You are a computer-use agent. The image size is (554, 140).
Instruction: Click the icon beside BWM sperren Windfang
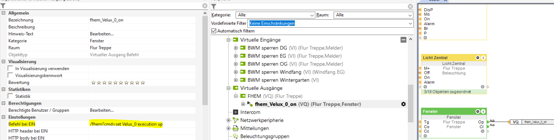tap(243, 72)
